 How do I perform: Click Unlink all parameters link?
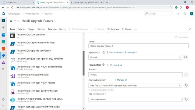[116, 65]
